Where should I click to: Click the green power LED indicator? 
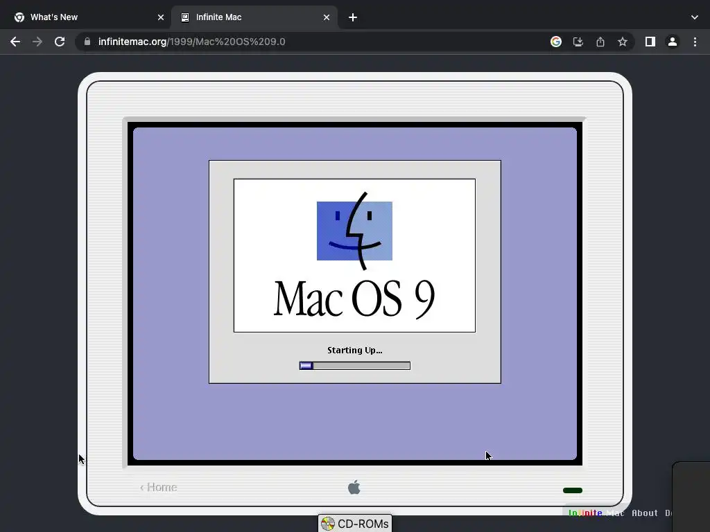click(x=572, y=490)
